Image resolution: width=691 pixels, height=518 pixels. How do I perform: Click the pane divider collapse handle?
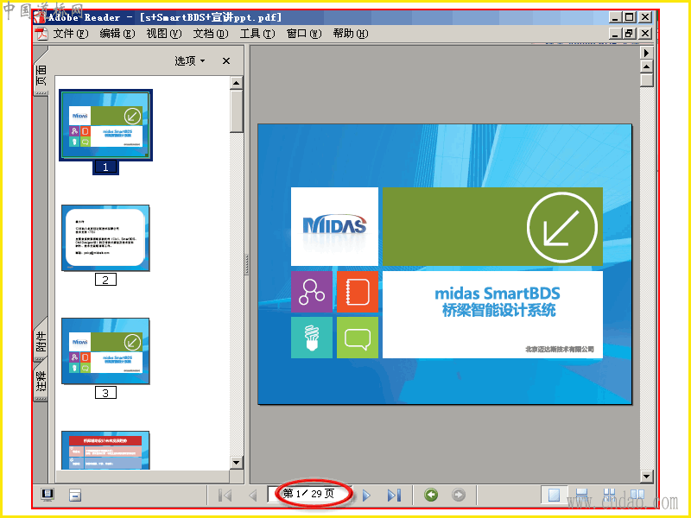pos(247,264)
